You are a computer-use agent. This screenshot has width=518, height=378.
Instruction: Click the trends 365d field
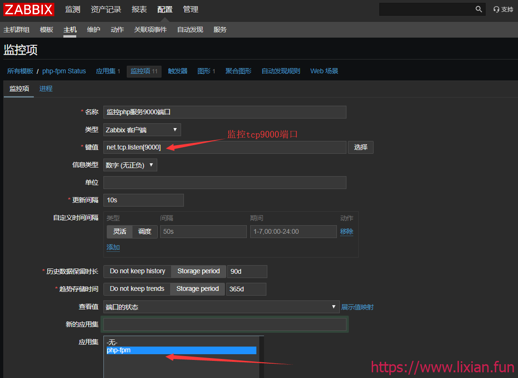pos(246,289)
